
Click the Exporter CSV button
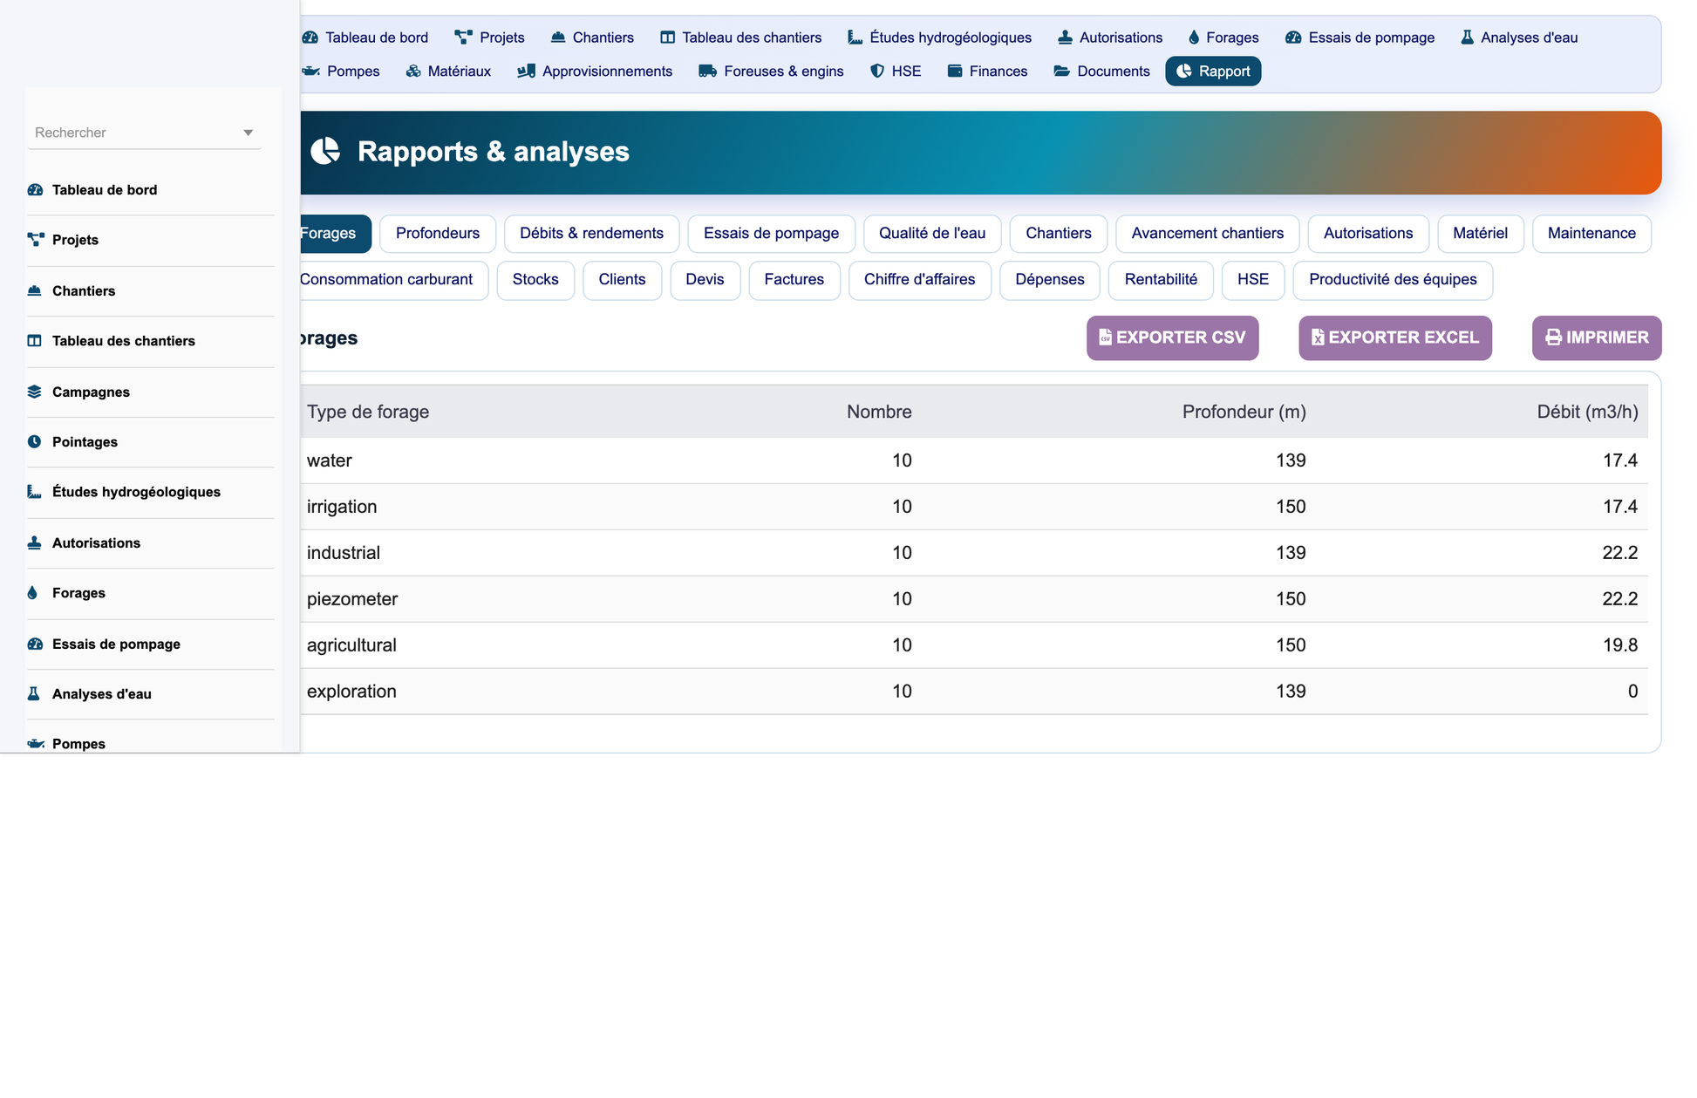1172,338
